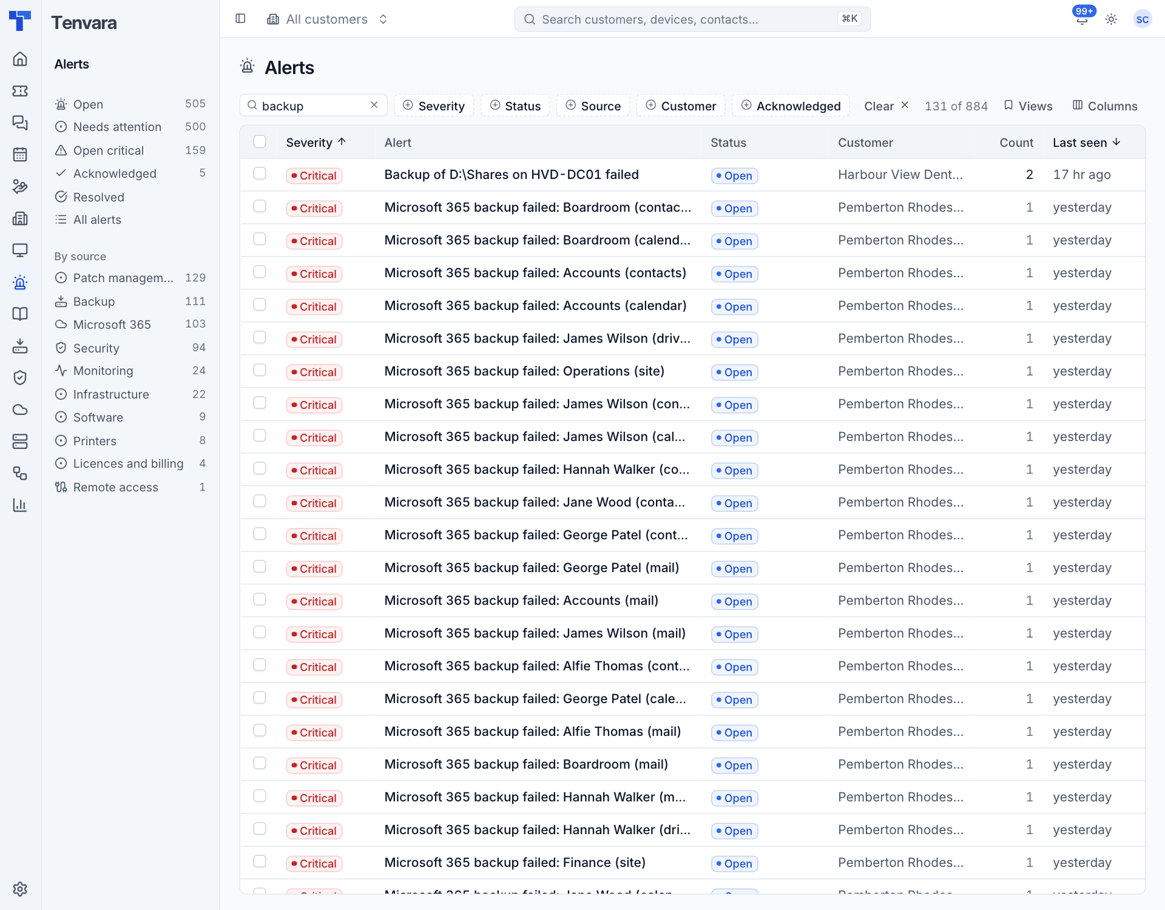Open the customers building rail icon
The width and height of the screenshot is (1165, 910).
(20, 218)
